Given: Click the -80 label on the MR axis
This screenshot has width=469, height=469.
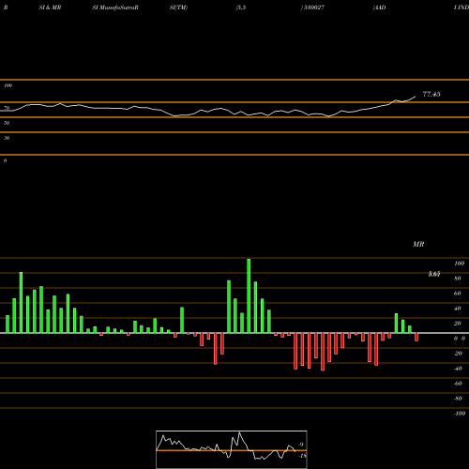Looking at the screenshot, I should click(x=458, y=399).
